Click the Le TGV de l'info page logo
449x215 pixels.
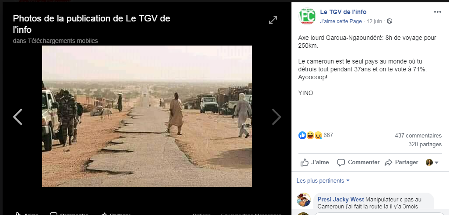coord(307,16)
